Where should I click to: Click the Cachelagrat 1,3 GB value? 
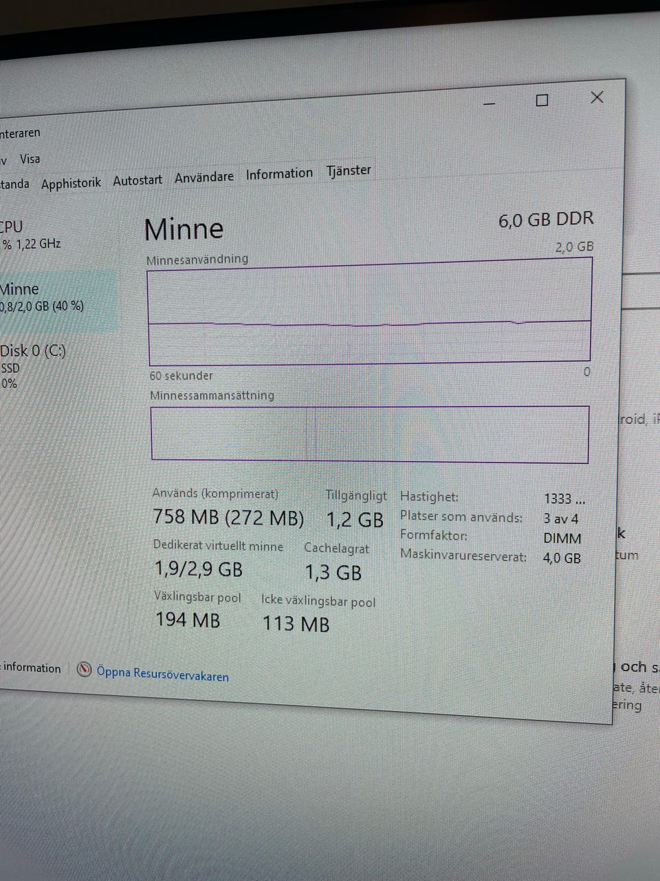[333, 572]
